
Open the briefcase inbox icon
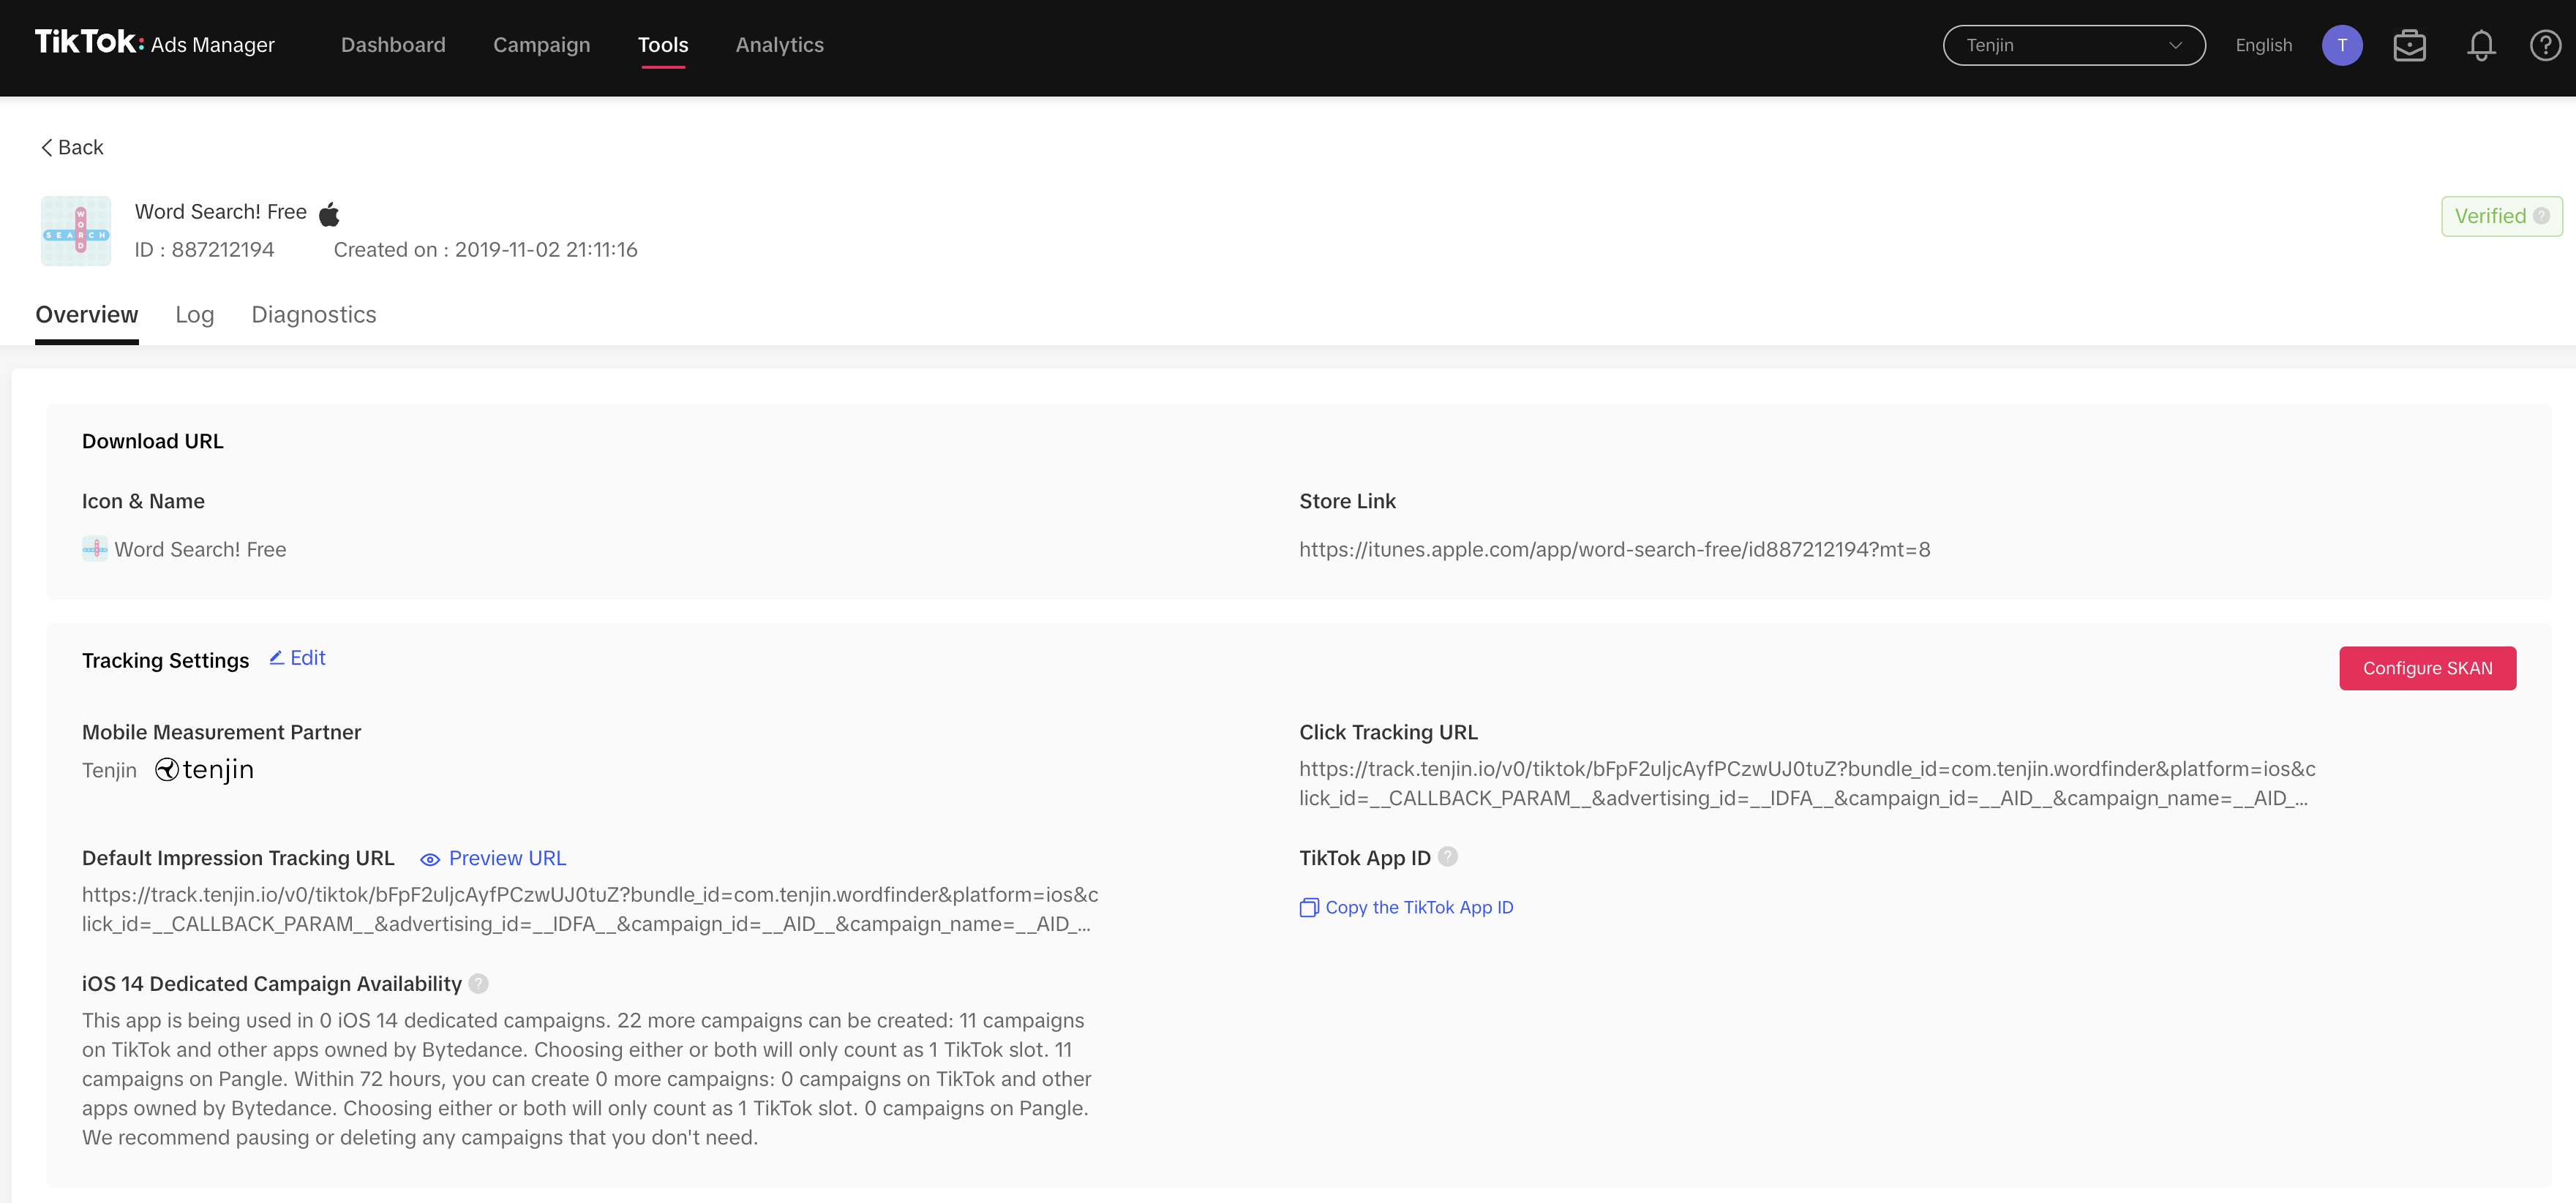pos(2410,45)
